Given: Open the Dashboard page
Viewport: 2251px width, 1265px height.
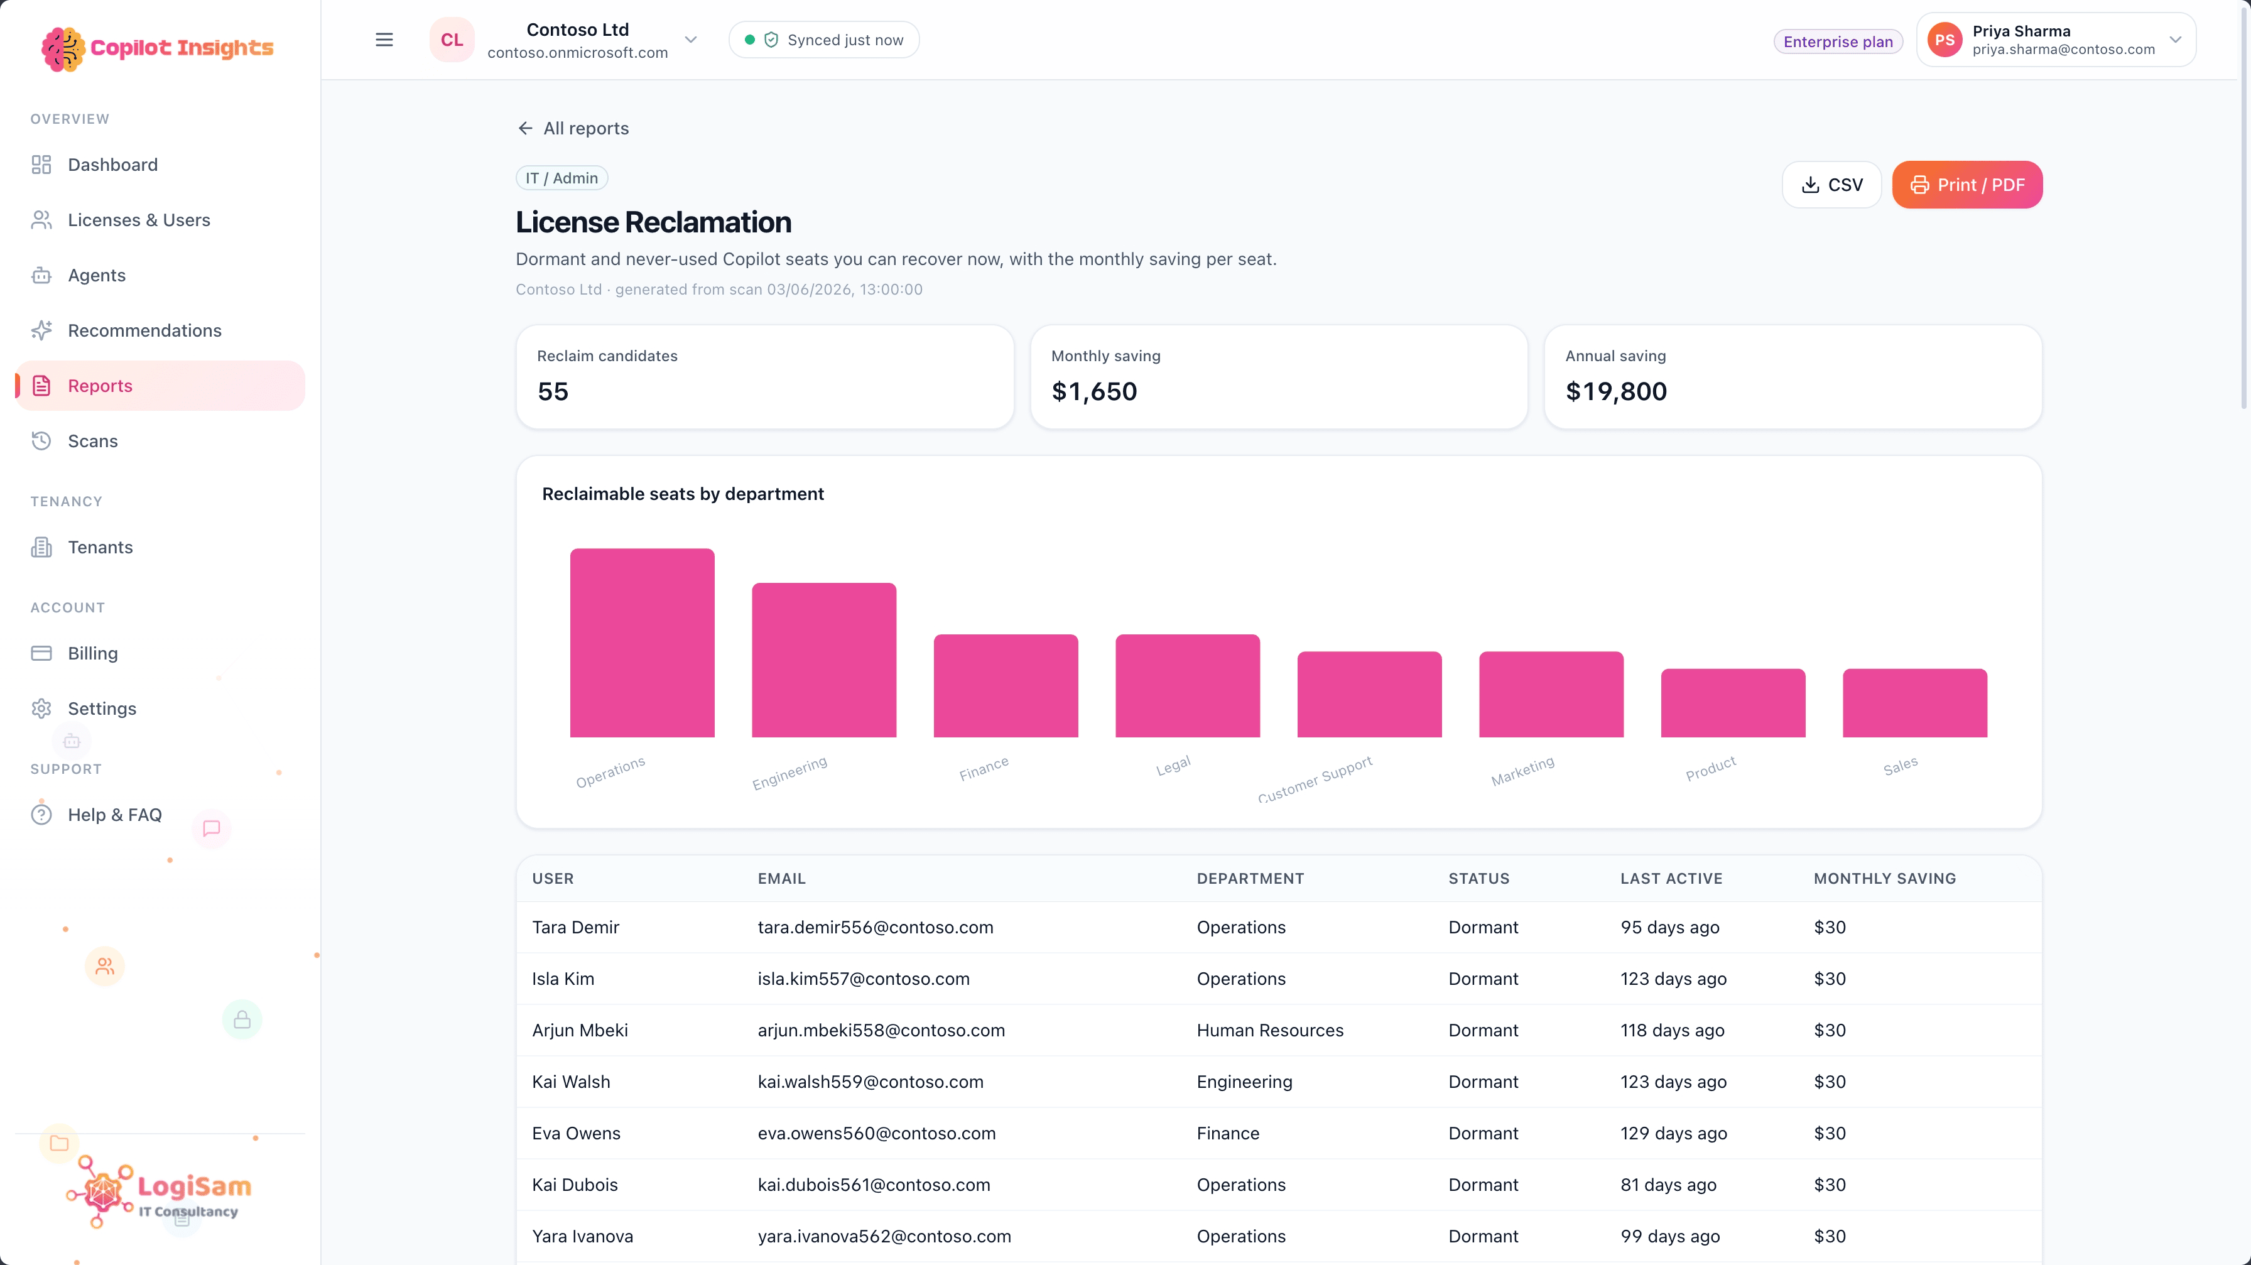Looking at the screenshot, I should [160, 165].
